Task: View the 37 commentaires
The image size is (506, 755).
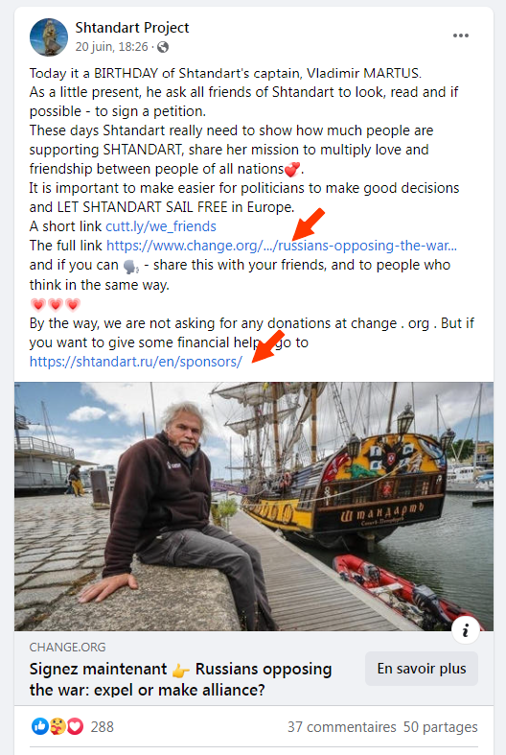Action: point(341,726)
